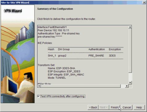Click the '3DES' encryption value
Image resolution: width=147 pixels, height=112 pixels.
point(112,56)
